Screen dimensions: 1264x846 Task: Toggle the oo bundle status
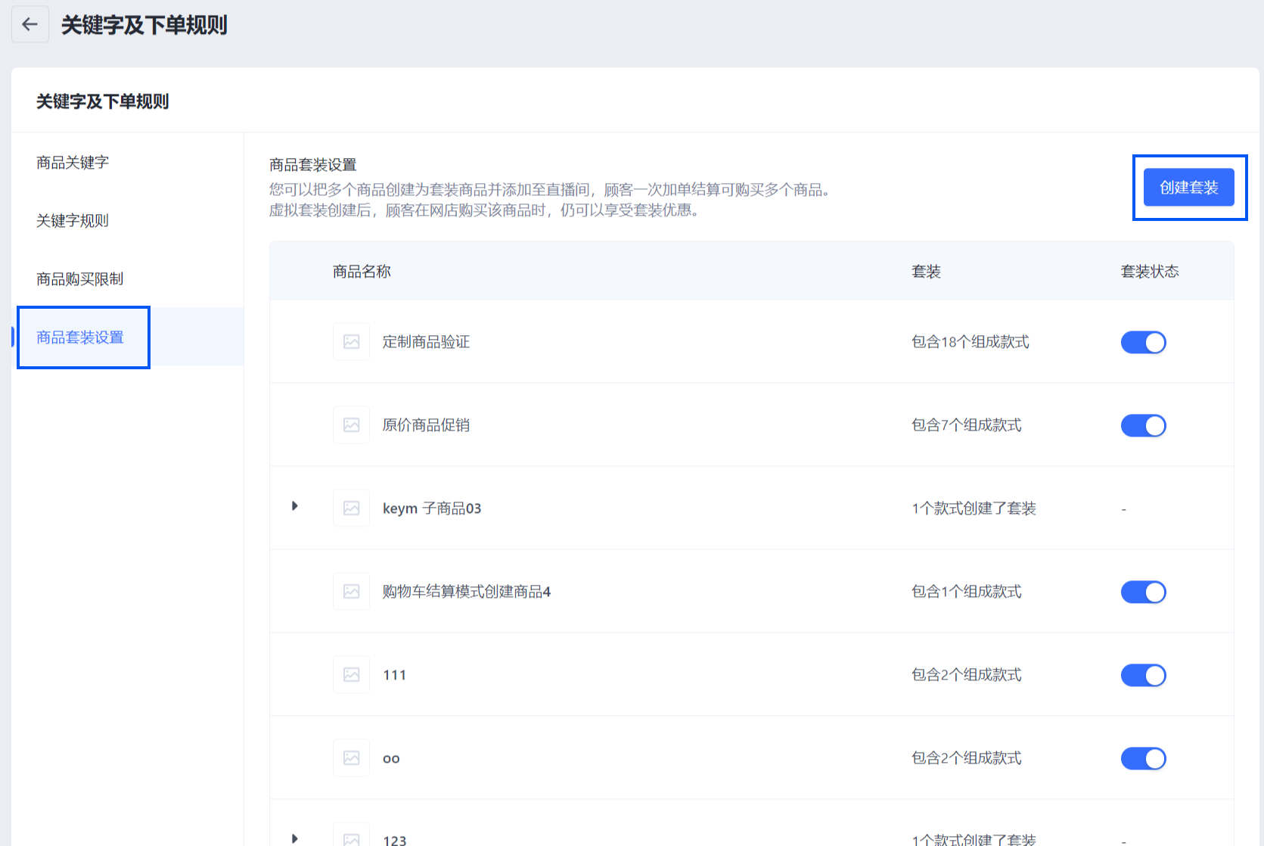(1143, 758)
